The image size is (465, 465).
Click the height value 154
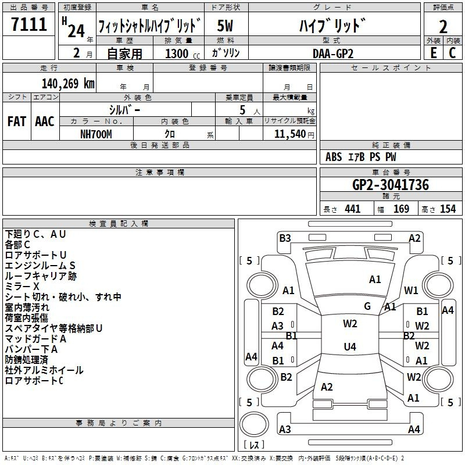448,209
